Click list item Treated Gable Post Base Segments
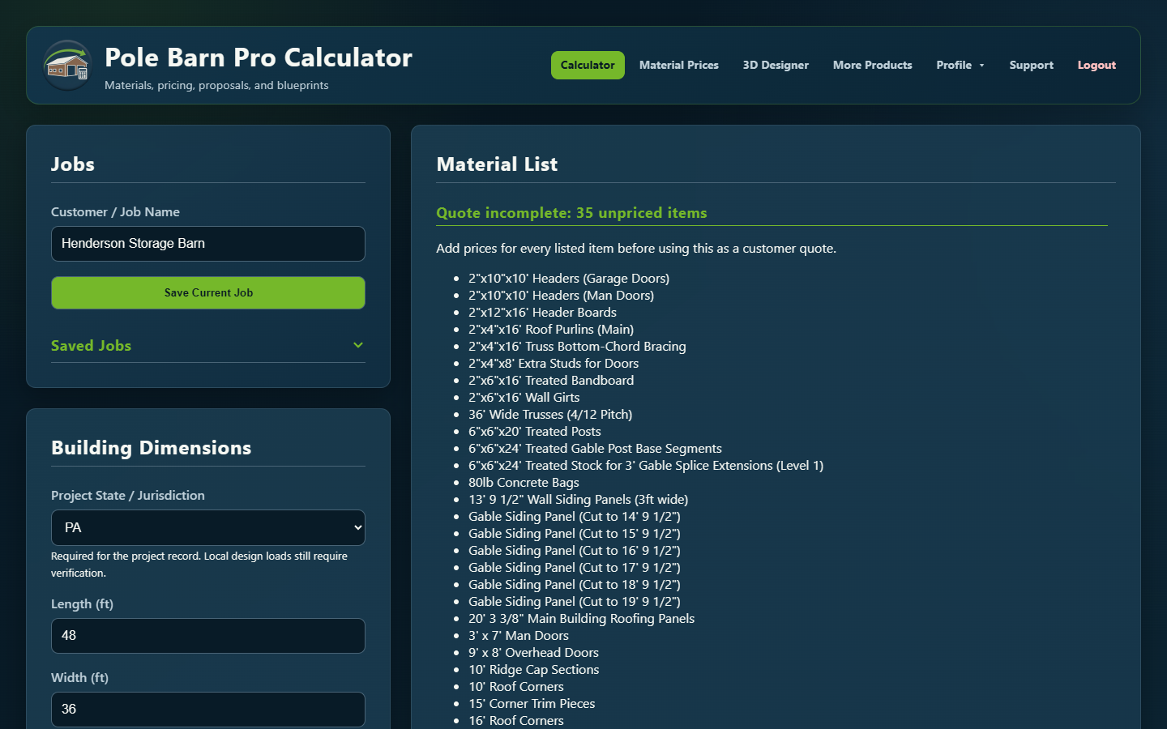The height and width of the screenshot is (729, 1167). click(x=595, y=448)
